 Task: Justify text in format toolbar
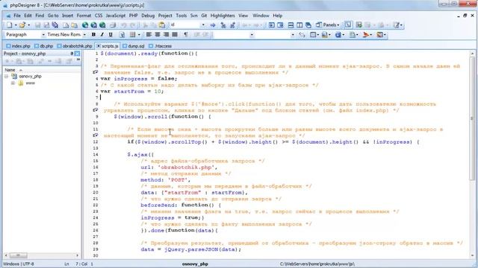(x=175, y=35)
